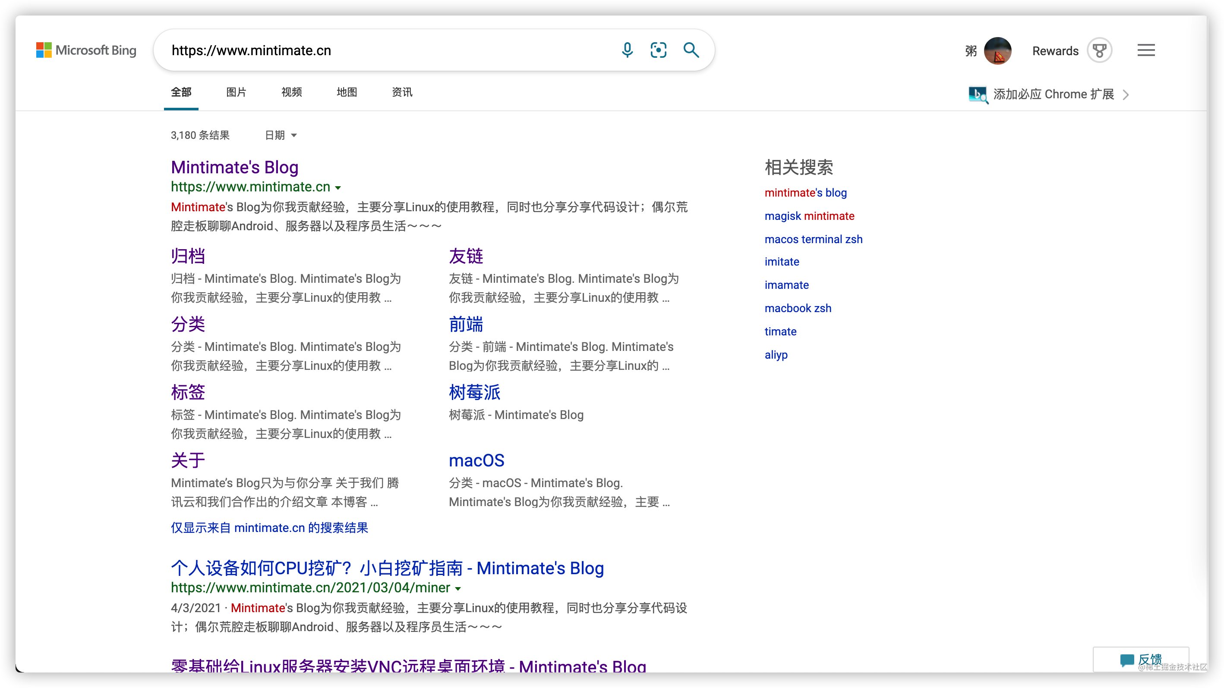
Task: Click related search macbook zsh
Action: [x=798, y=308]
